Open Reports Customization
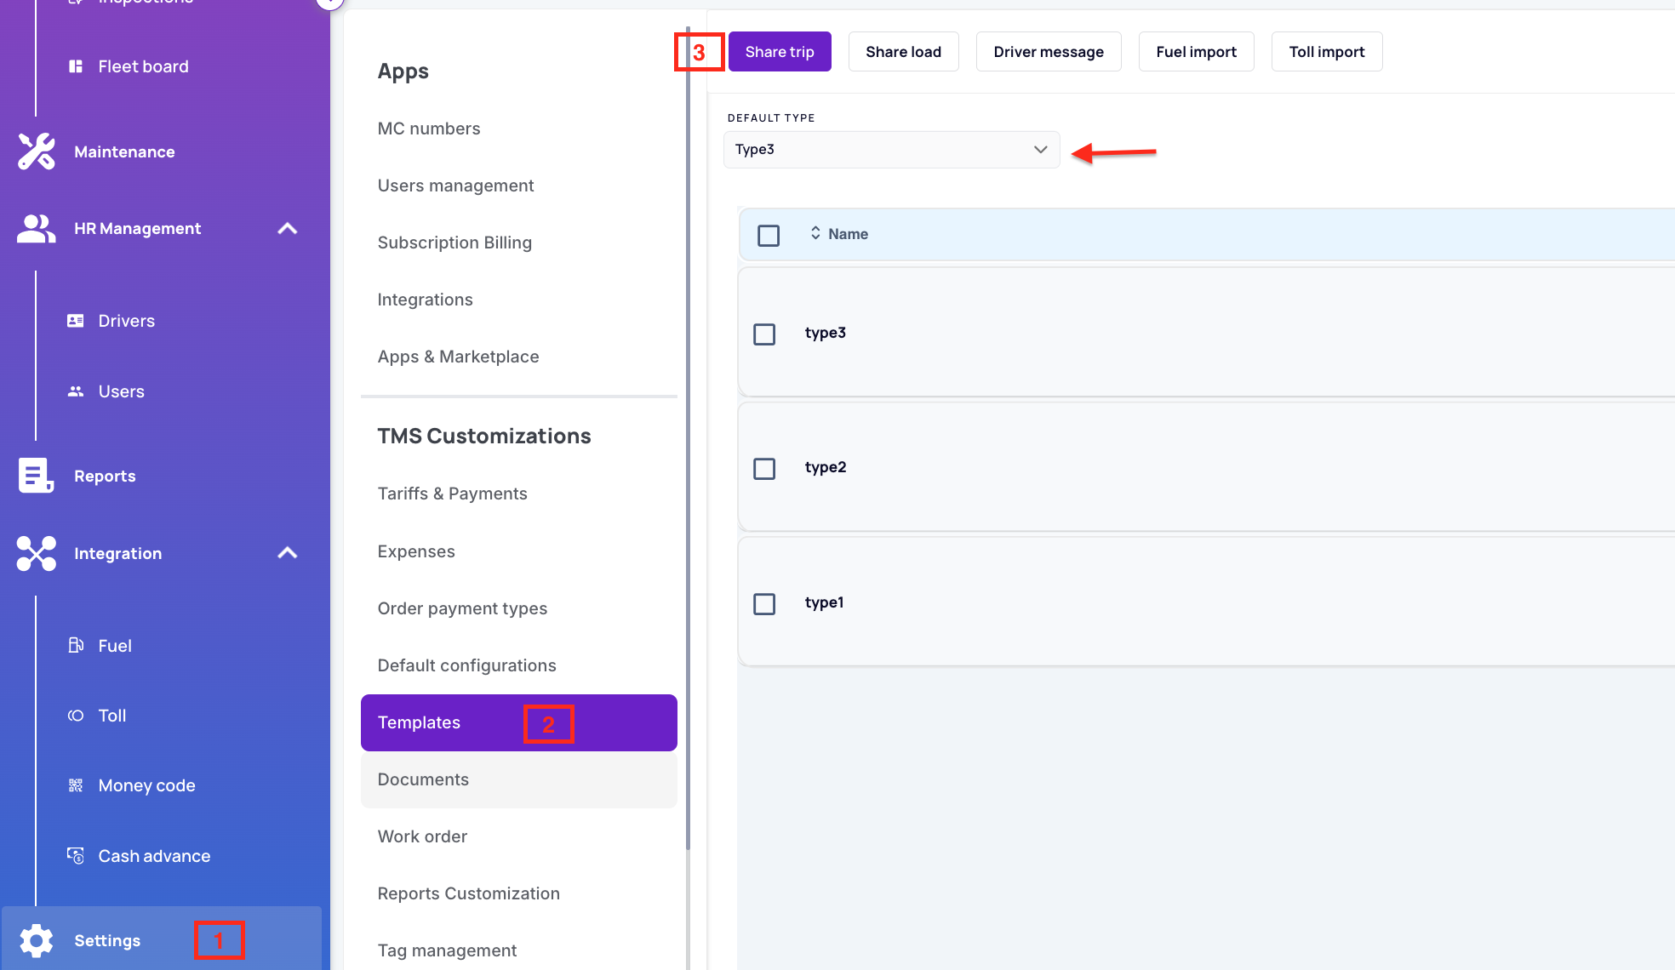The width and height of the screenshot is (1675, 970). tap(468, 893)
